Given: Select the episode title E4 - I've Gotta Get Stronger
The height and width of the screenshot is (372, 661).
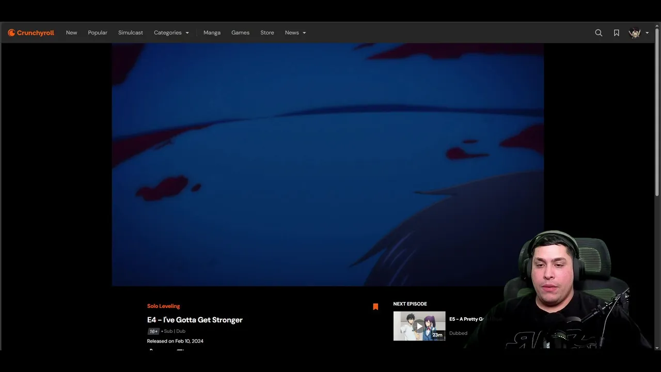Looking at the screenshot, I should (x=195, y=320).
